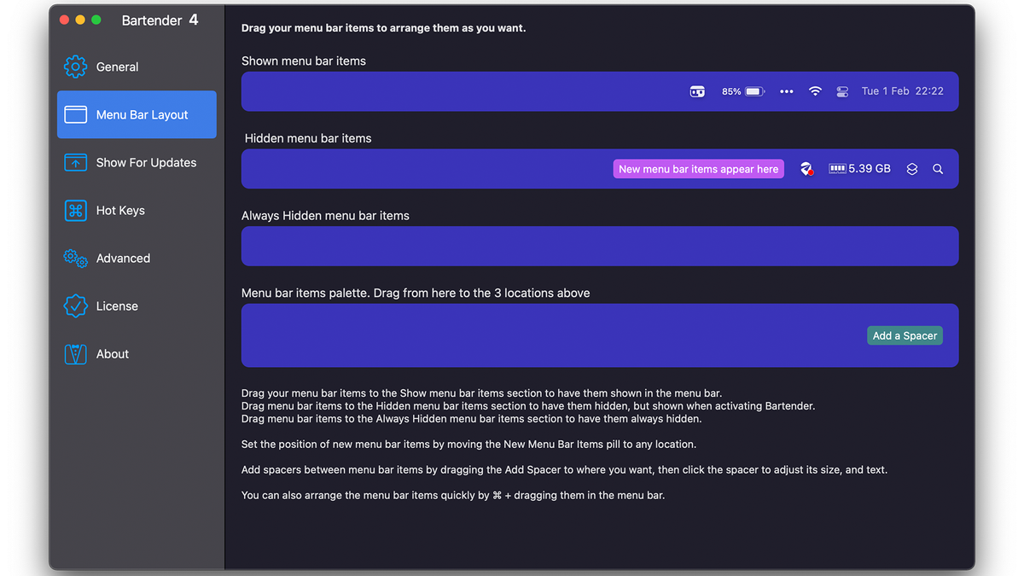1024x576 pixels.
Task: Click the Control Center toggles icon
Action: pos(842,91)
